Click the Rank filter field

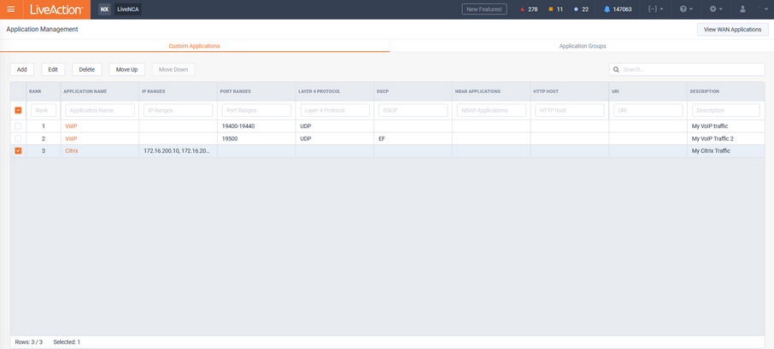[x=44, y=110]
